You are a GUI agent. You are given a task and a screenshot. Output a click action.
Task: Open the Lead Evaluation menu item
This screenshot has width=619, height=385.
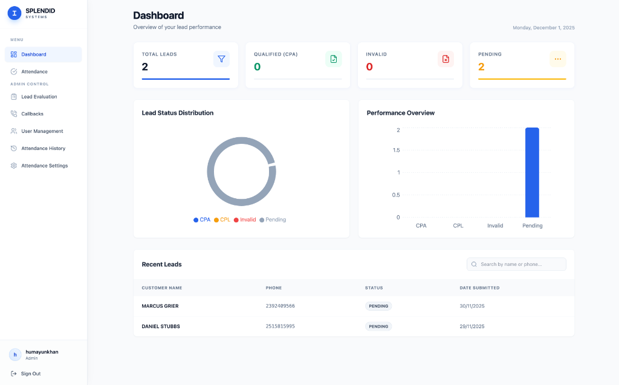39,97
